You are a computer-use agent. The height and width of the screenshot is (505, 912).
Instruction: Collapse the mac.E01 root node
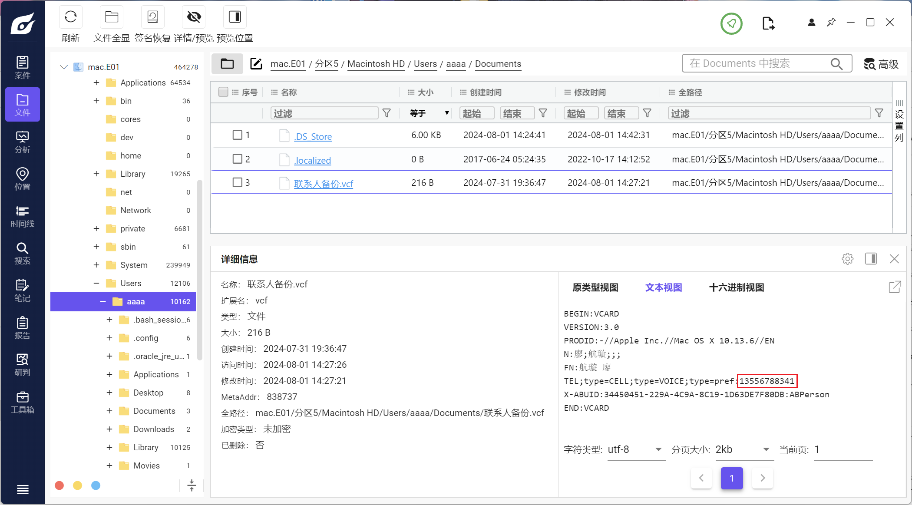coord(64,67)
